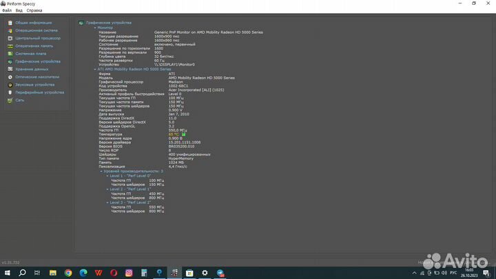The width and height of the screenshot is (496, 279).
Task: Open the Вид menu
Action: (19, 10)
